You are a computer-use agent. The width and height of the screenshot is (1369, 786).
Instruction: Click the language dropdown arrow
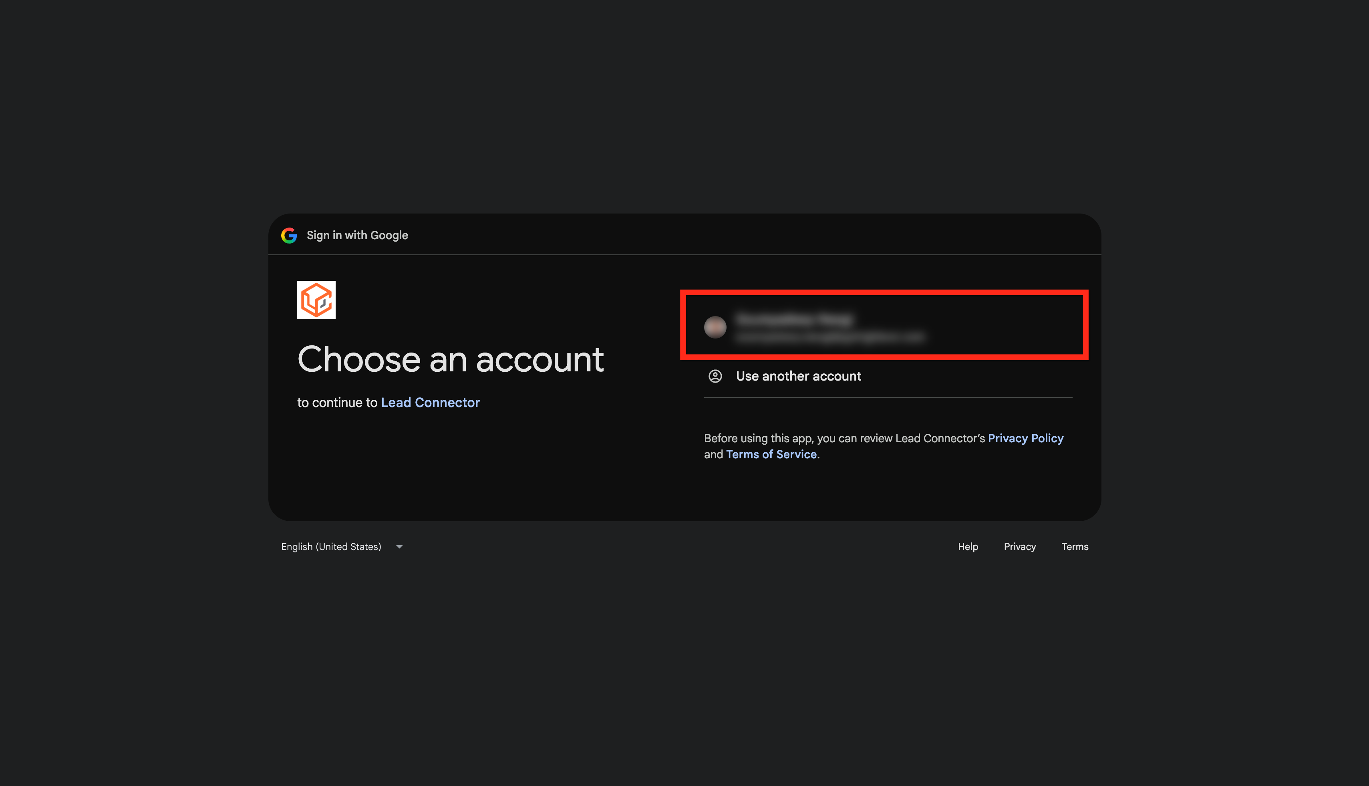[x=399, y=547]
